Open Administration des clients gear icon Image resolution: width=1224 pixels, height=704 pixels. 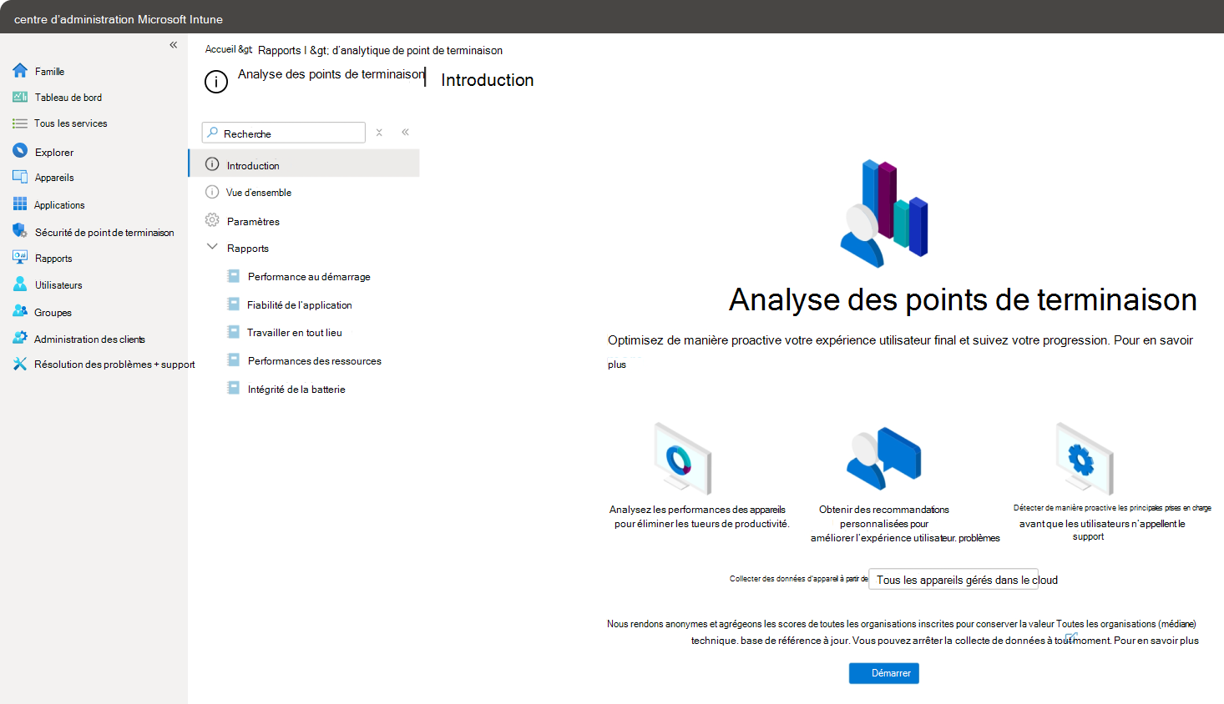[x=20, y=338]
